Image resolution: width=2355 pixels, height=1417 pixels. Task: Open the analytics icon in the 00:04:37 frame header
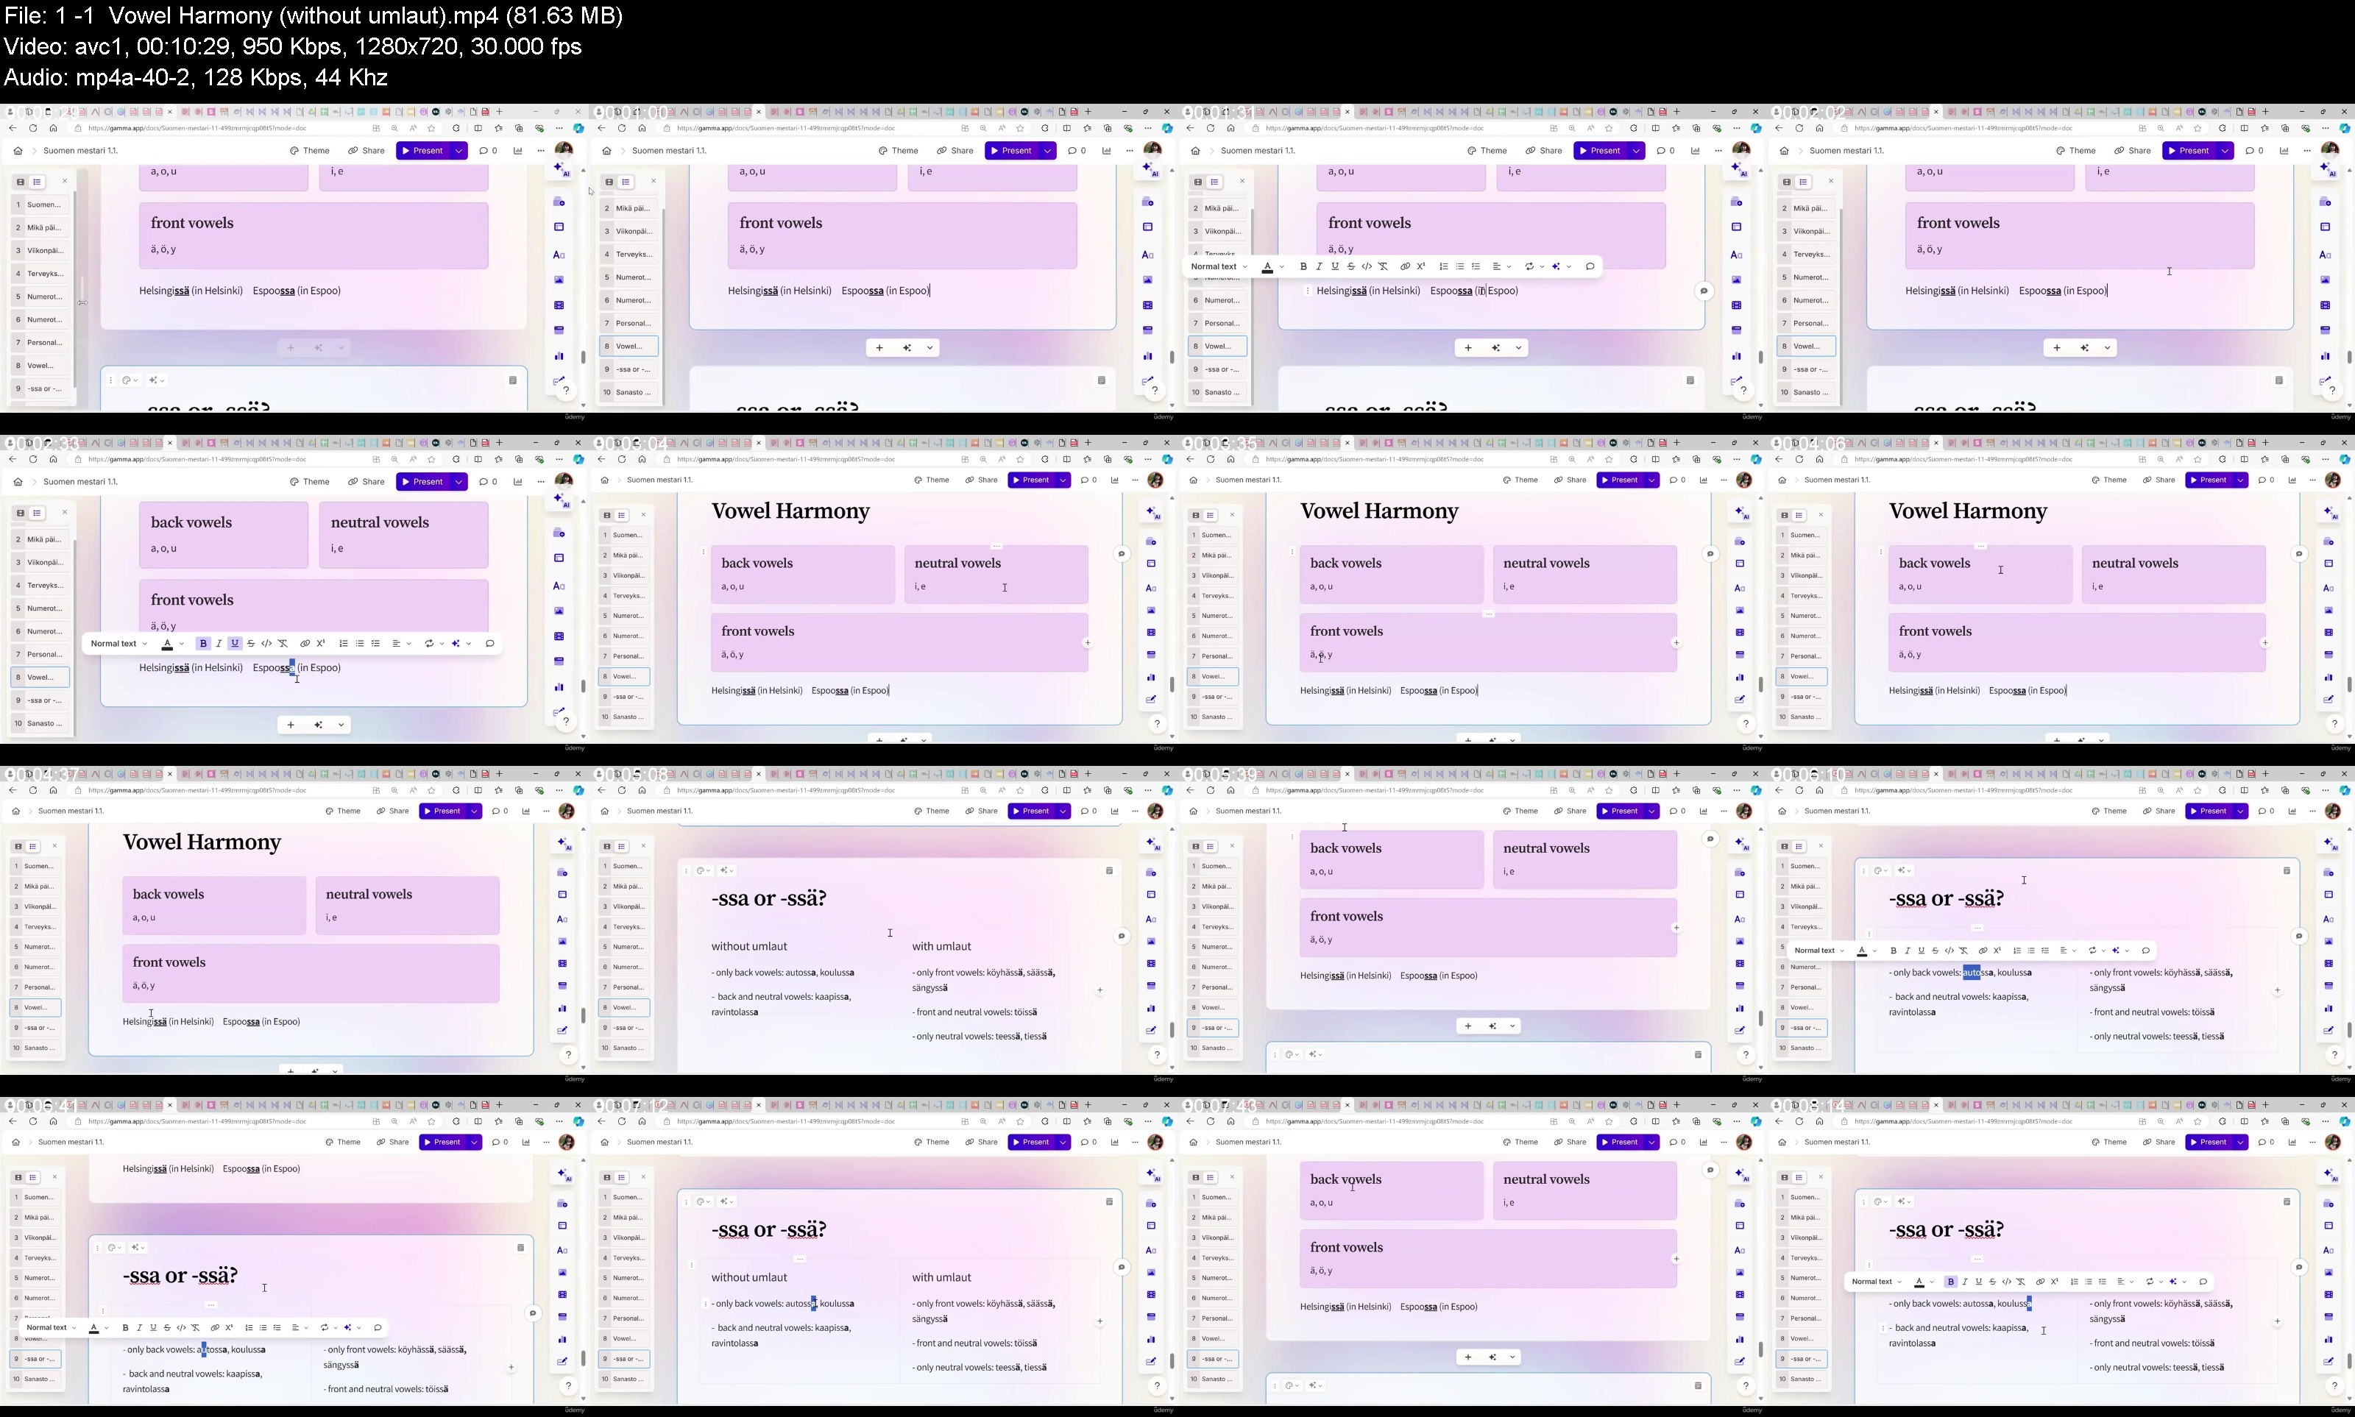tap(526, 812)
